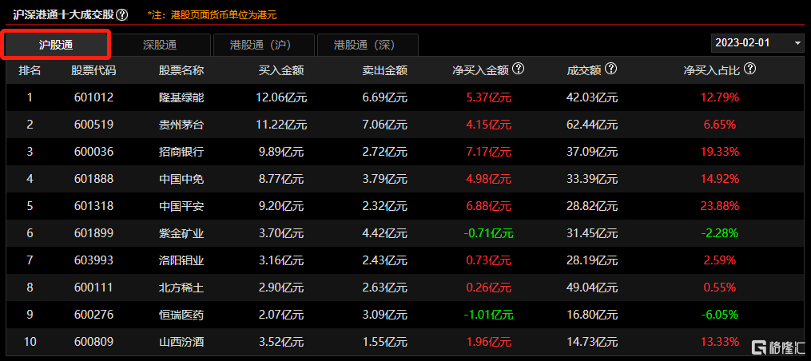811x361 pixels.
Task: Click 中国平安 buy amount 9.20亿元
Action: (x=280, y=206)
